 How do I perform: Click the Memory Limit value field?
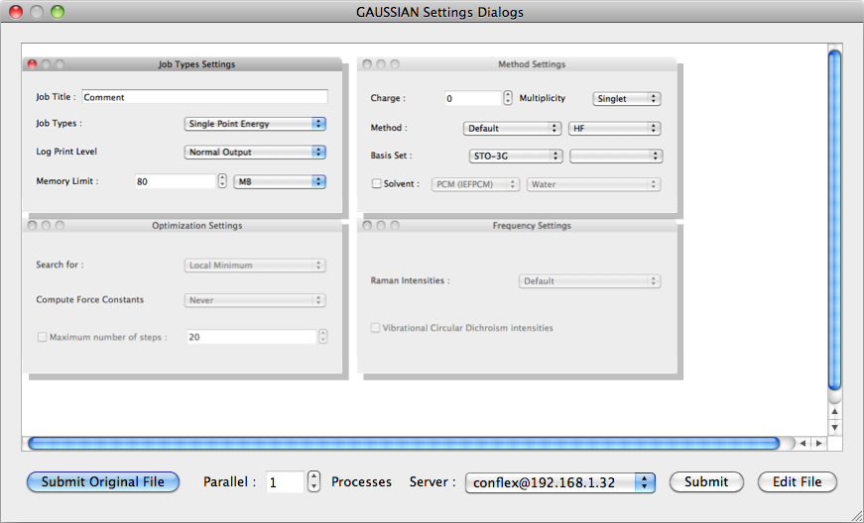pyautogui.click(x=176, y=181)
